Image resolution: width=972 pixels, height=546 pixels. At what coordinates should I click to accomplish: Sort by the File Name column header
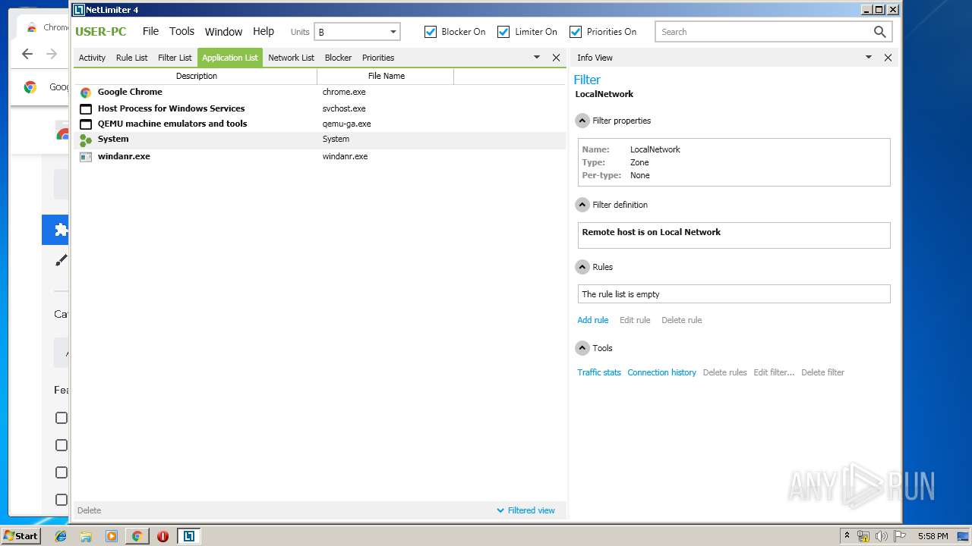pos(386,76)
